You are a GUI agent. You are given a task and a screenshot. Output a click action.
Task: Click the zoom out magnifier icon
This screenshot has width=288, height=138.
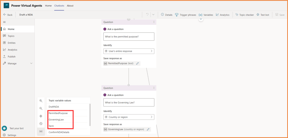[41, 108]
